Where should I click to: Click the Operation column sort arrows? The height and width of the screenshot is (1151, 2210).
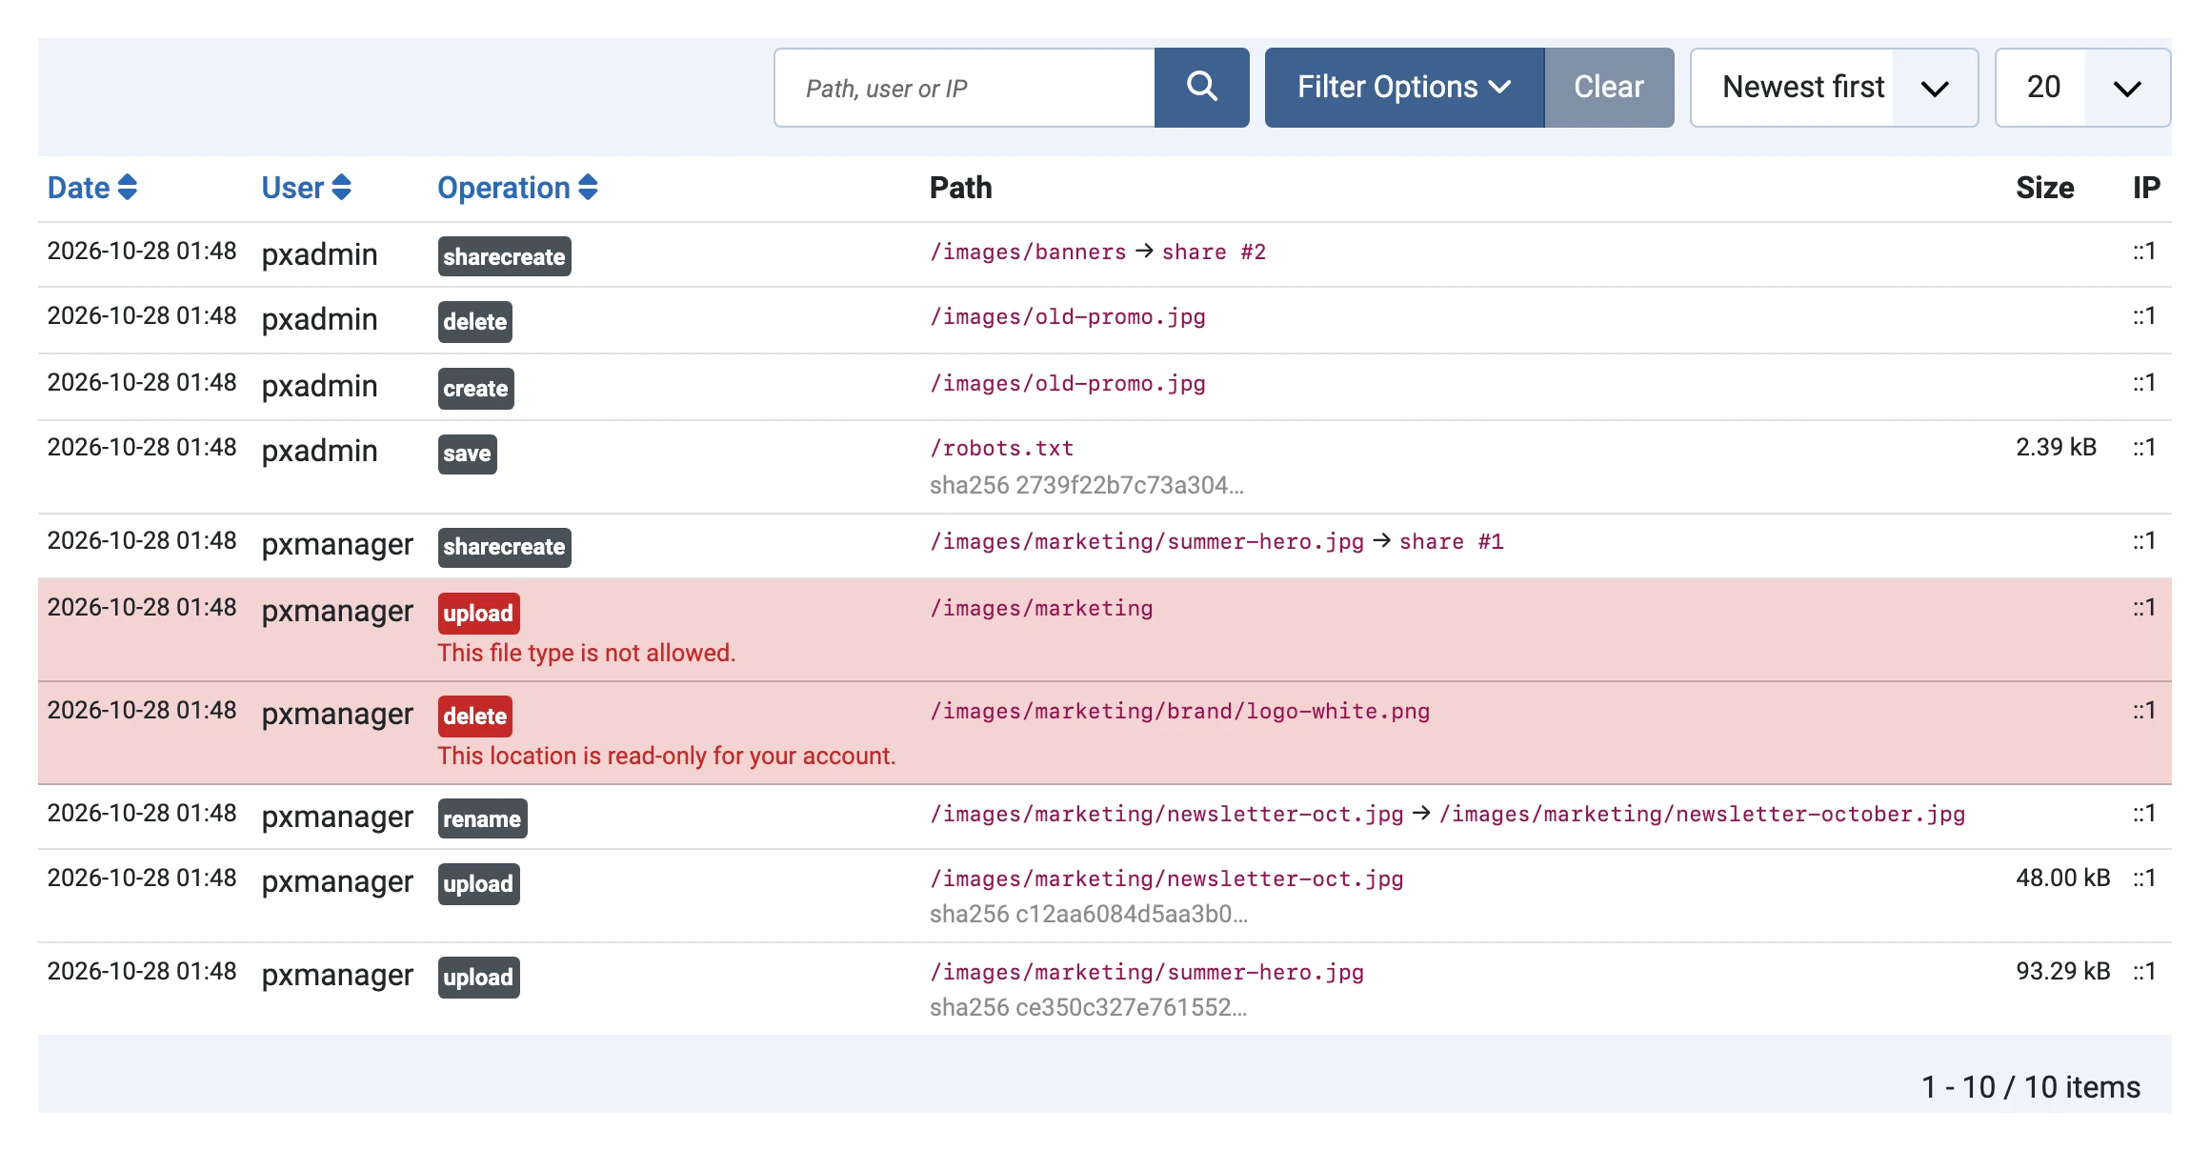588,188
